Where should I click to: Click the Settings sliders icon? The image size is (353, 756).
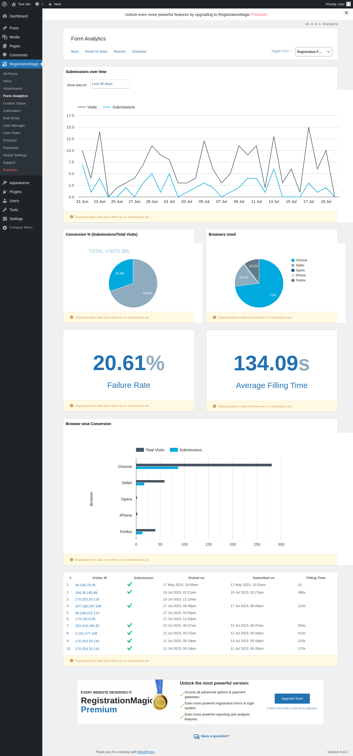pyautogui.click(x=5, y=219)
